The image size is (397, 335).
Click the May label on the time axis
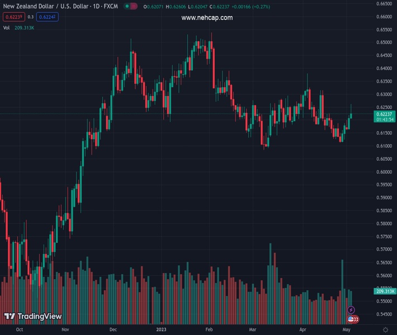(x=347, y=330)
